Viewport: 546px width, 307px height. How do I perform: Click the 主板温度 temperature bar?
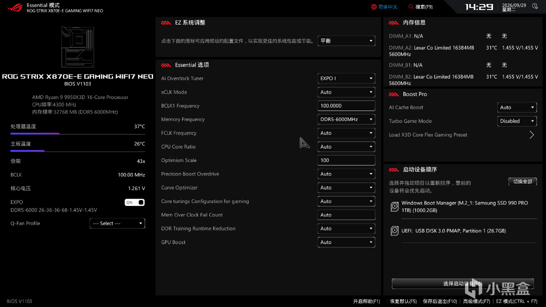tap(78, 150)
